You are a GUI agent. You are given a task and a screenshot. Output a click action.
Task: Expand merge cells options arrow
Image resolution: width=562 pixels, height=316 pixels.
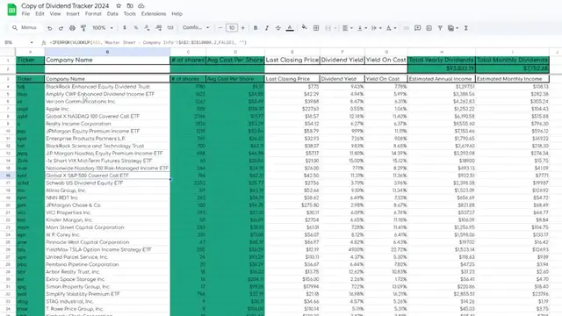click(x=335, y=28)
